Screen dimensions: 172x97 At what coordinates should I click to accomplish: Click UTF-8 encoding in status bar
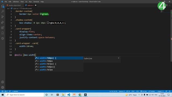coord(128,91)
